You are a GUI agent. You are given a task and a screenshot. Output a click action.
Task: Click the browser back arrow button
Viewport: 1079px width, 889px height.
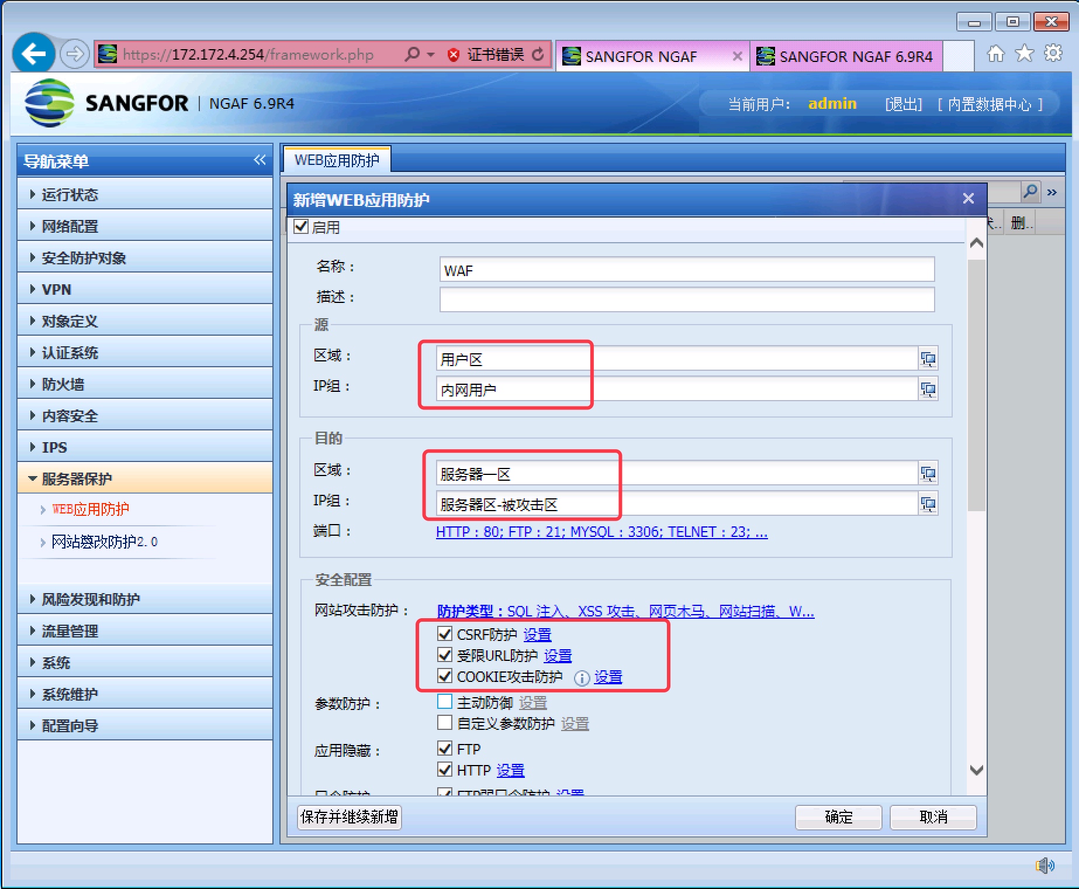[x=34, y=54]
